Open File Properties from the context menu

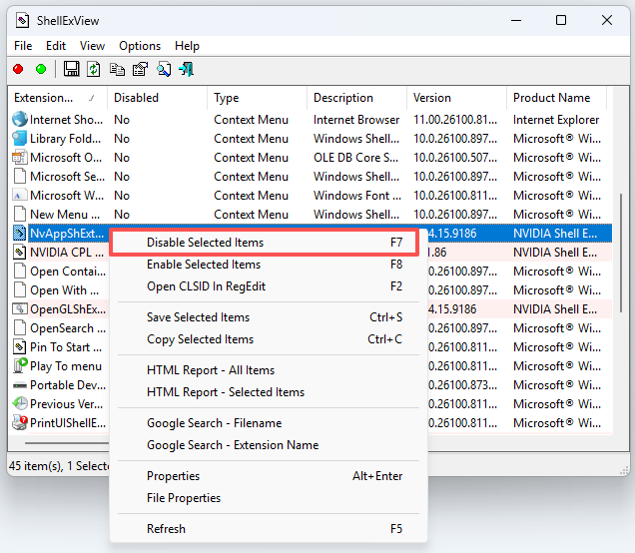tap(269, 497)
